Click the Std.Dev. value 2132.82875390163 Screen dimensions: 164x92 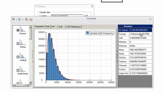140,57
